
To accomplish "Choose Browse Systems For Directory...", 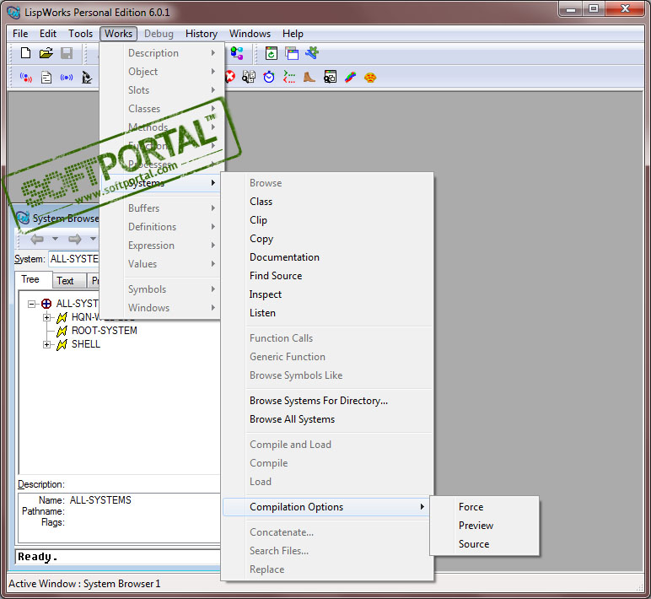I will click(327, 401).
